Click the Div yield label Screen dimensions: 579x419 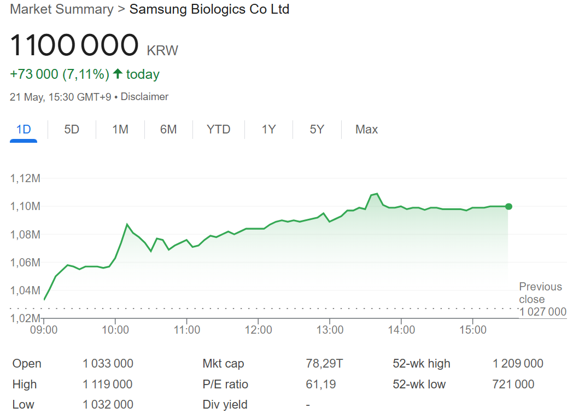click(225, 405)
